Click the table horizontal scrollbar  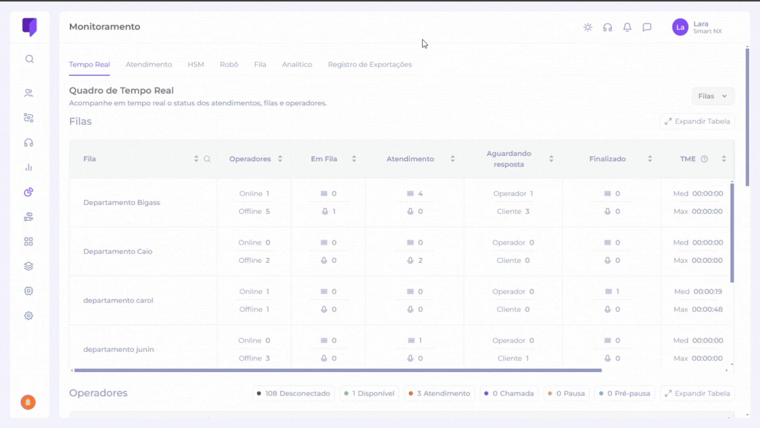click(338, 371)
